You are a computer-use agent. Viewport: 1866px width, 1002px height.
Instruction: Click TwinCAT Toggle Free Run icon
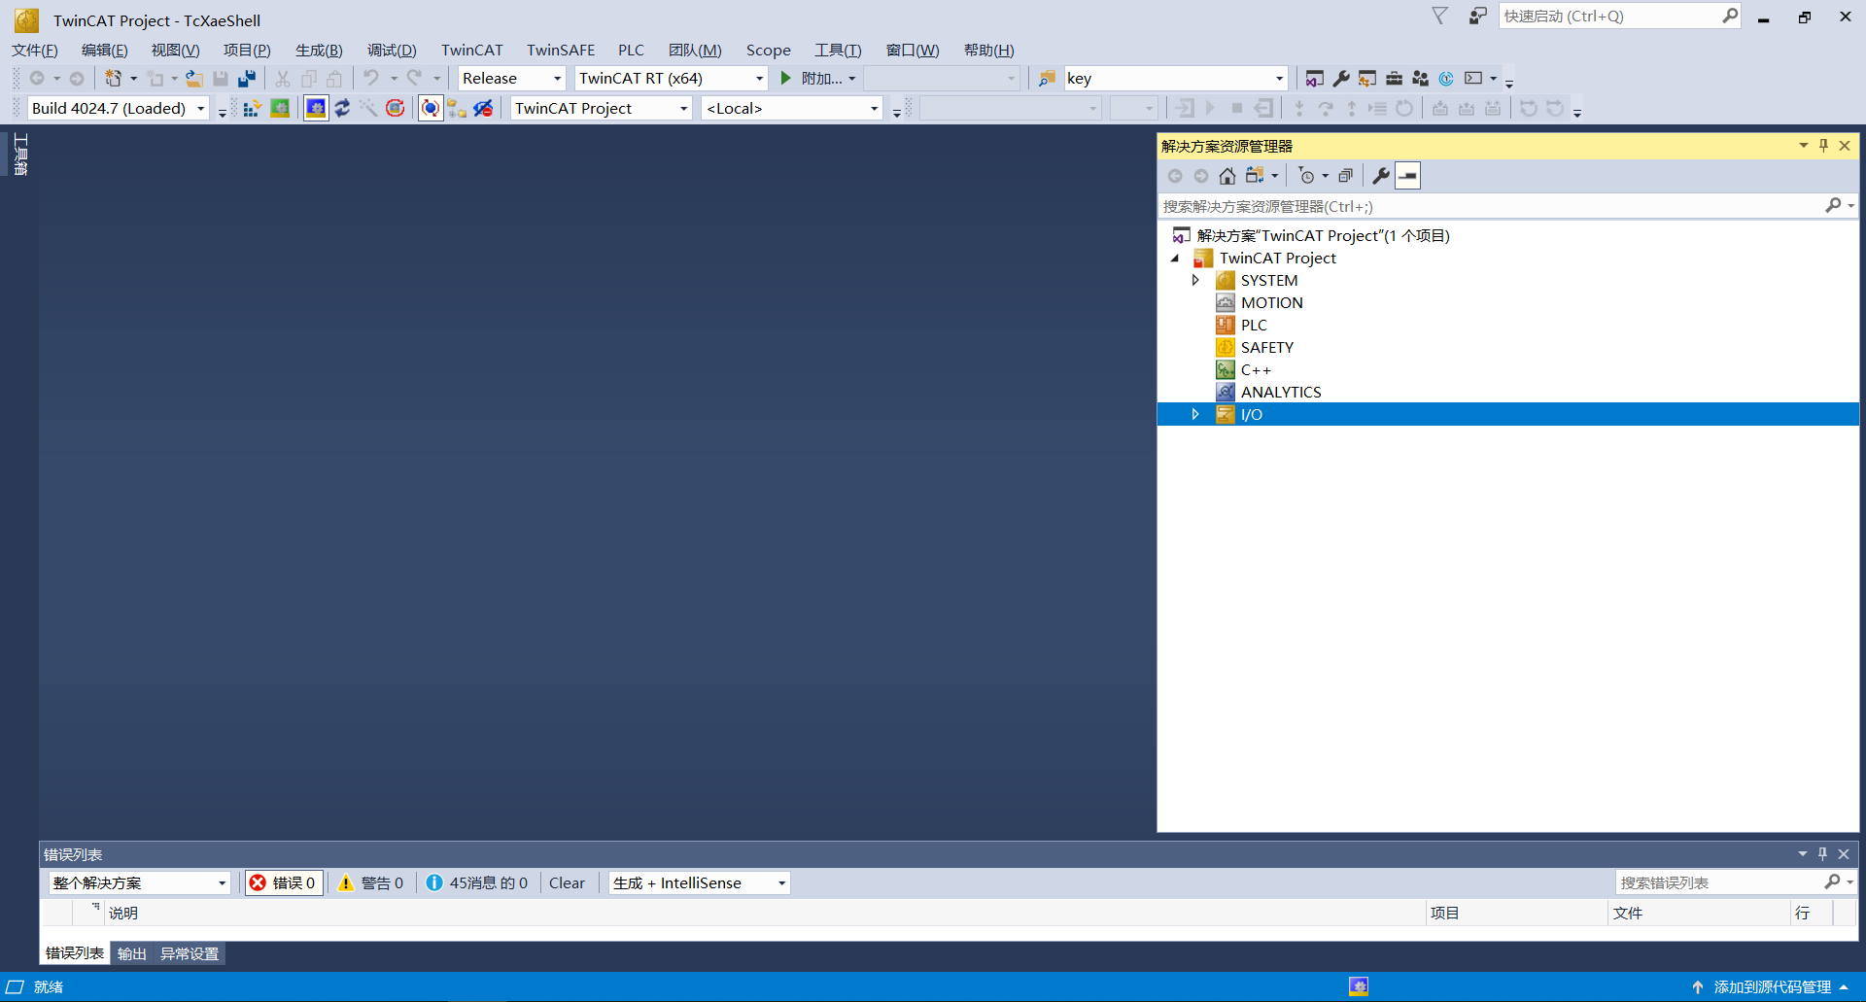(x=395, y=109)
